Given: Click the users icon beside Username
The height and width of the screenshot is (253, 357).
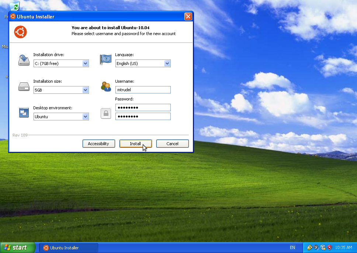Looking at the screenshot, I should pos(105,87).
